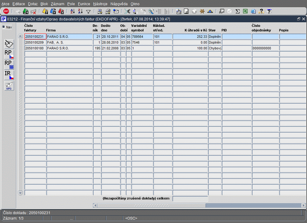Click the horizontal scrollbar thumb

pyautogui.click(x=152, y=205)
